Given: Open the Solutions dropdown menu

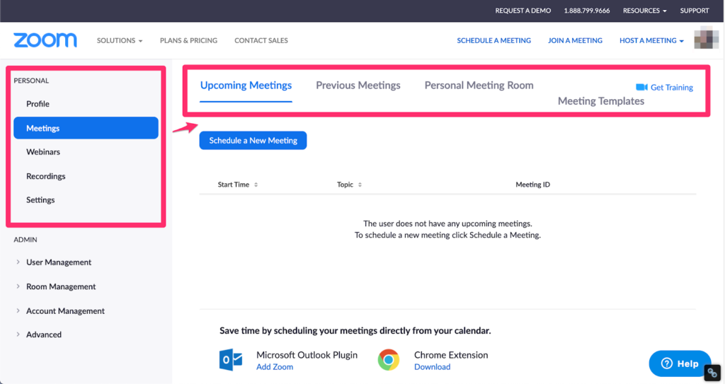Looking at the screenshot, I should coord(120,40).
